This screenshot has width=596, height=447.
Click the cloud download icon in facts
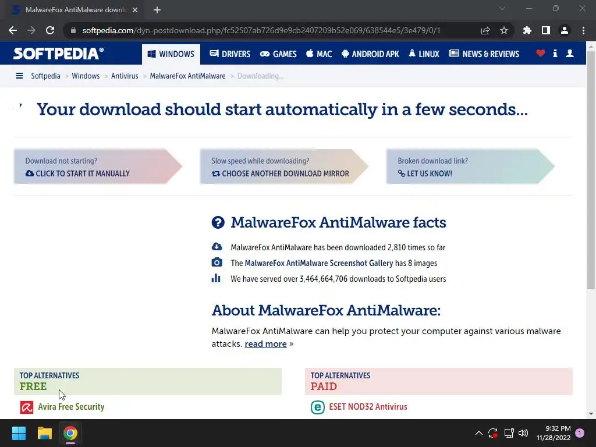point(217,247)
